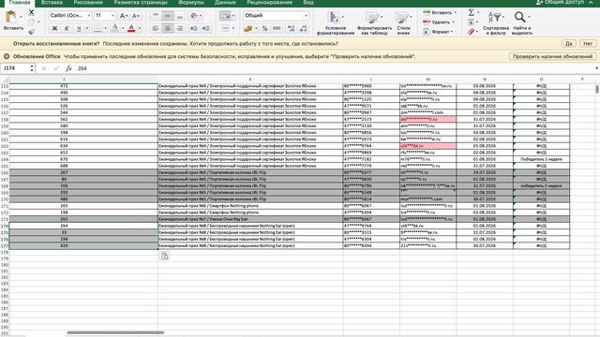This screenshot has width=600, height=337.
Task: Toggle bold Ж formatting
Action: point(54,28)
